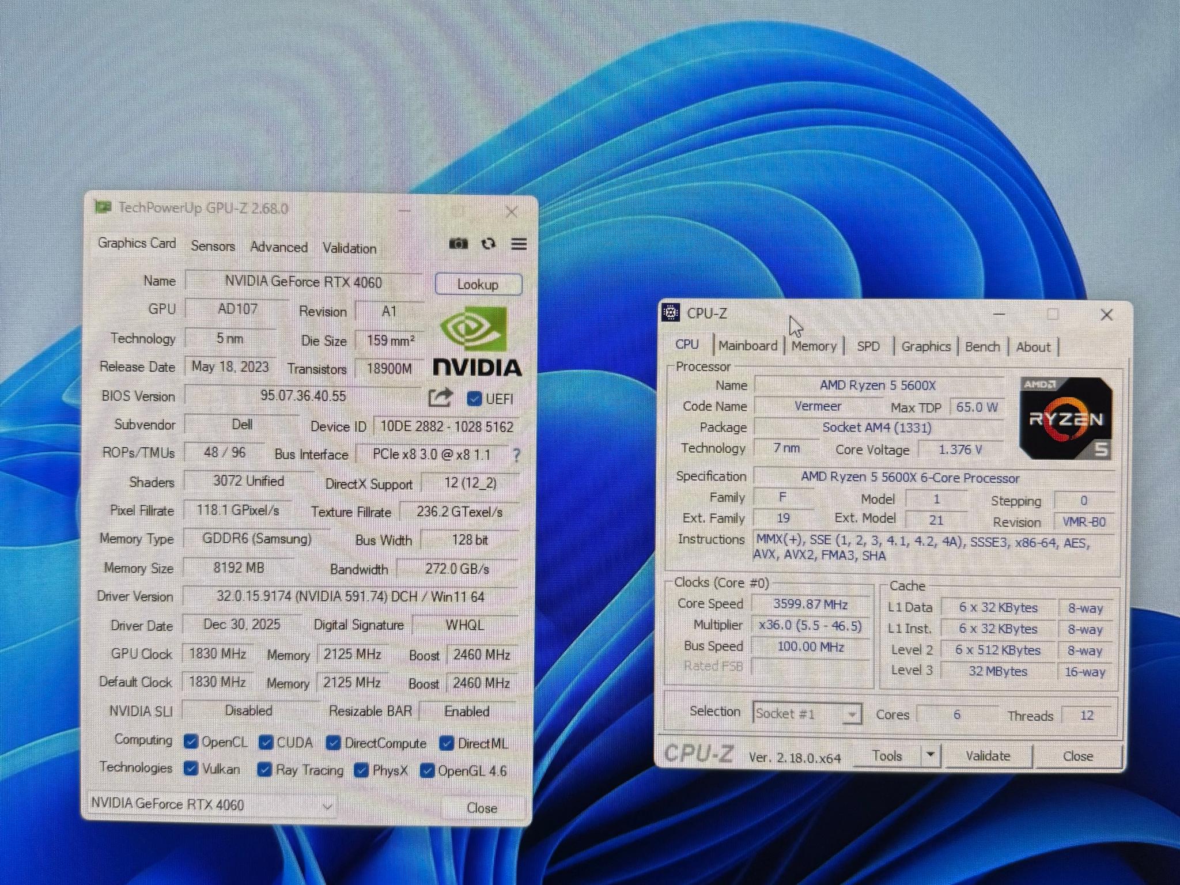Toggle the OpenCL checkbox

[191, 742]
